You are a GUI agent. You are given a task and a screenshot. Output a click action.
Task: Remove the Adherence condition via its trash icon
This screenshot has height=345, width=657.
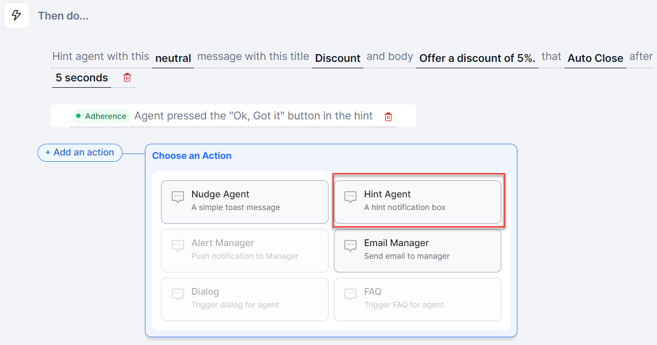coord(388,116)
